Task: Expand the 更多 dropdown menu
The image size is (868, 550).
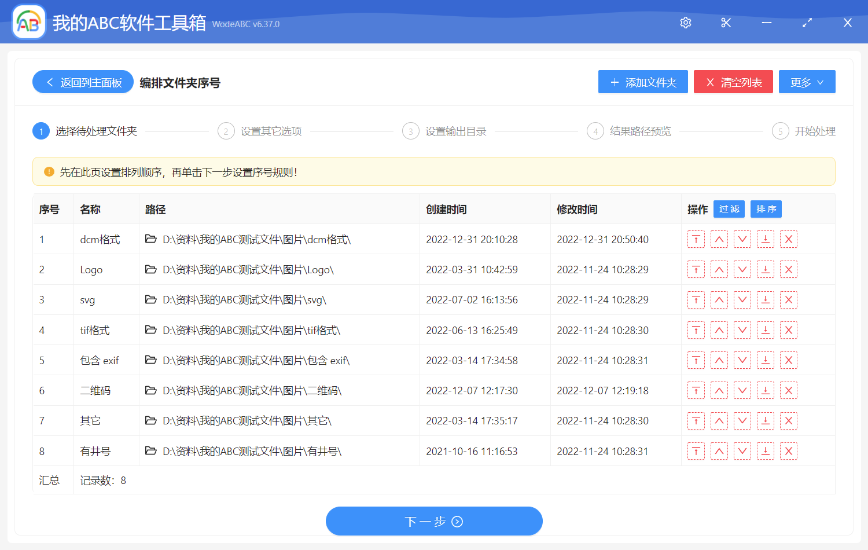Action: pyautogui.click(x=807, y=82)
